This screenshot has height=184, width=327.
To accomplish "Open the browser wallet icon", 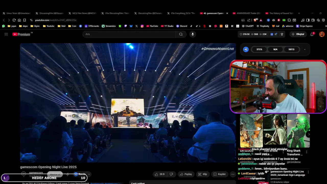I will 313,20.
